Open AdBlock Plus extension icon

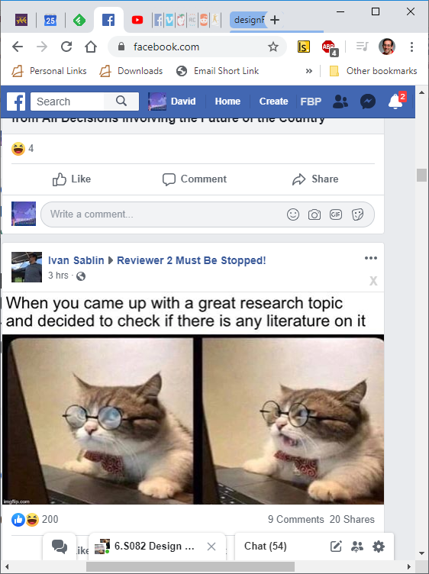pos(330,47)
